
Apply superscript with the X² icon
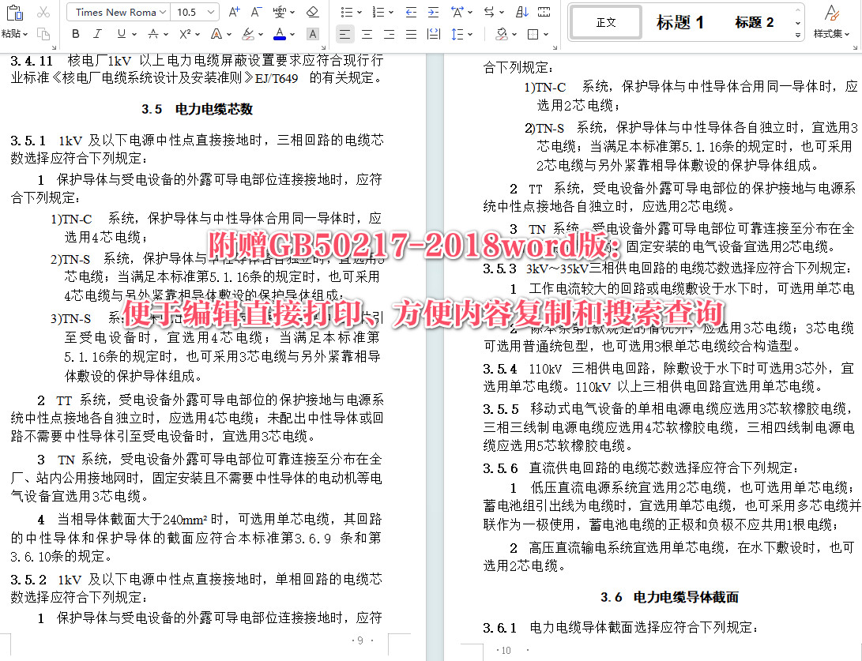coord(184,34)
